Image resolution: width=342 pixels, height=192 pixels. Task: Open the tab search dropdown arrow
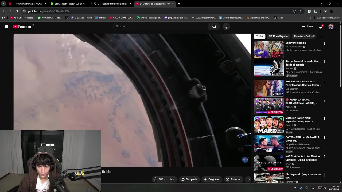[3, 4]
